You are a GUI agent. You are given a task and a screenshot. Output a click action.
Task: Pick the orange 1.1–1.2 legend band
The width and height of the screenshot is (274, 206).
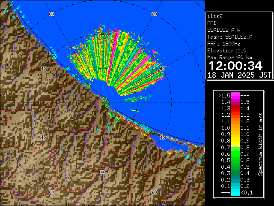point(235,121)
